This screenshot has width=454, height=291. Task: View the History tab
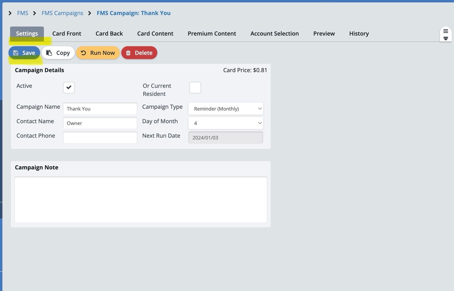coord(359,34)
